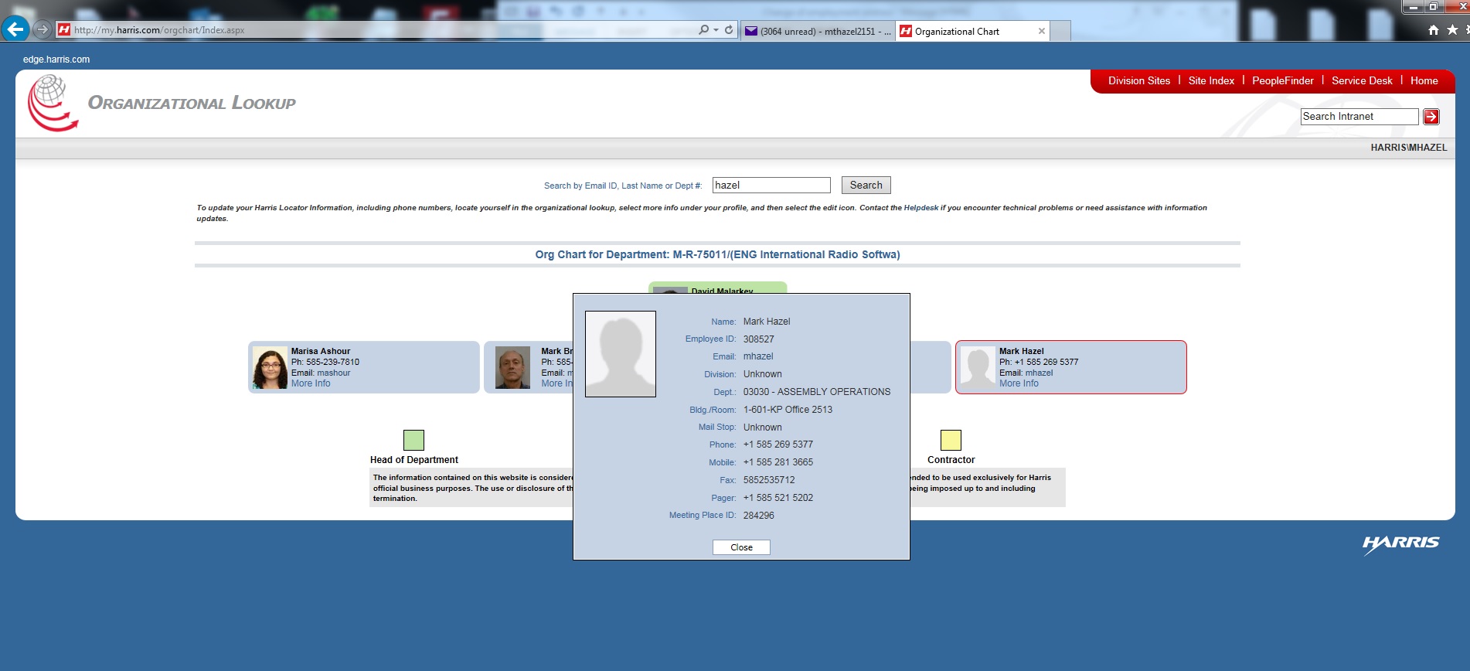Click the Bldg./Room value 1-601-KP Office 2513

click(x=788, y=410)
